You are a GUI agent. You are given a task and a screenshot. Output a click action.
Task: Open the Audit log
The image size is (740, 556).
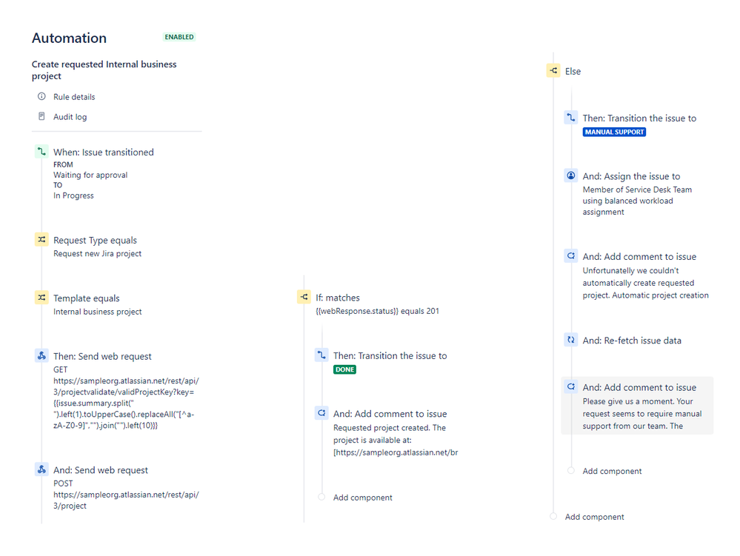(x=70, y=117)
